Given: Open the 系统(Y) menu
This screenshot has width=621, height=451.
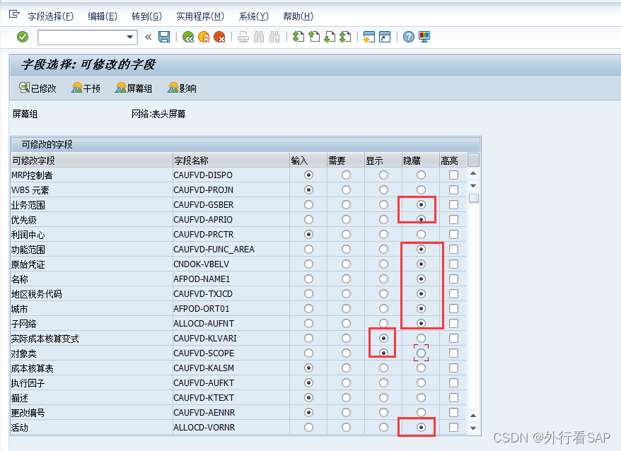Looking at the screenshot, I should point(253,16).
